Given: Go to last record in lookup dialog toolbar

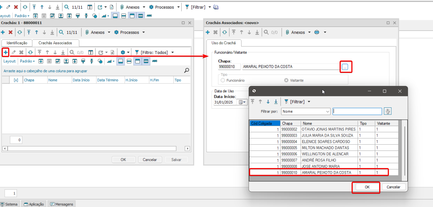Looking at the screenshot, I should pos(276,102).
